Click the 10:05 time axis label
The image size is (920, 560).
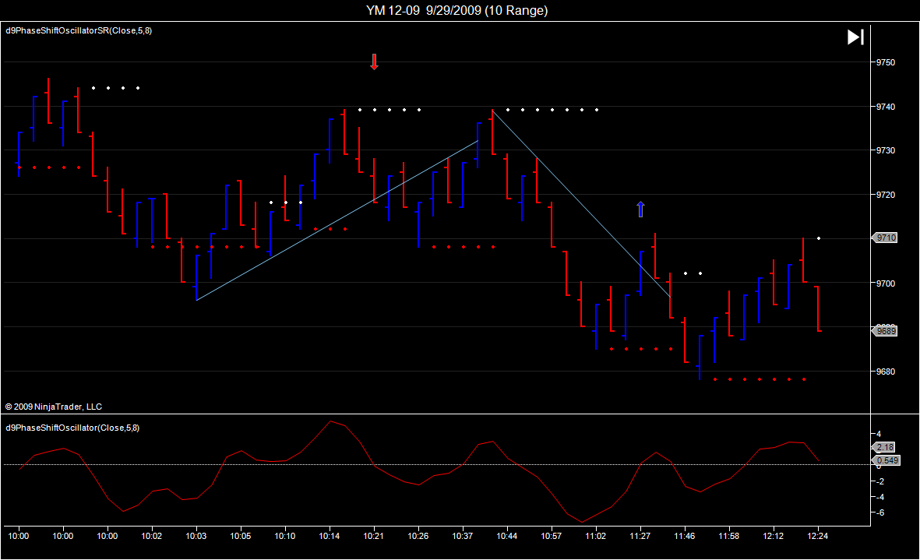click(241, 536)
